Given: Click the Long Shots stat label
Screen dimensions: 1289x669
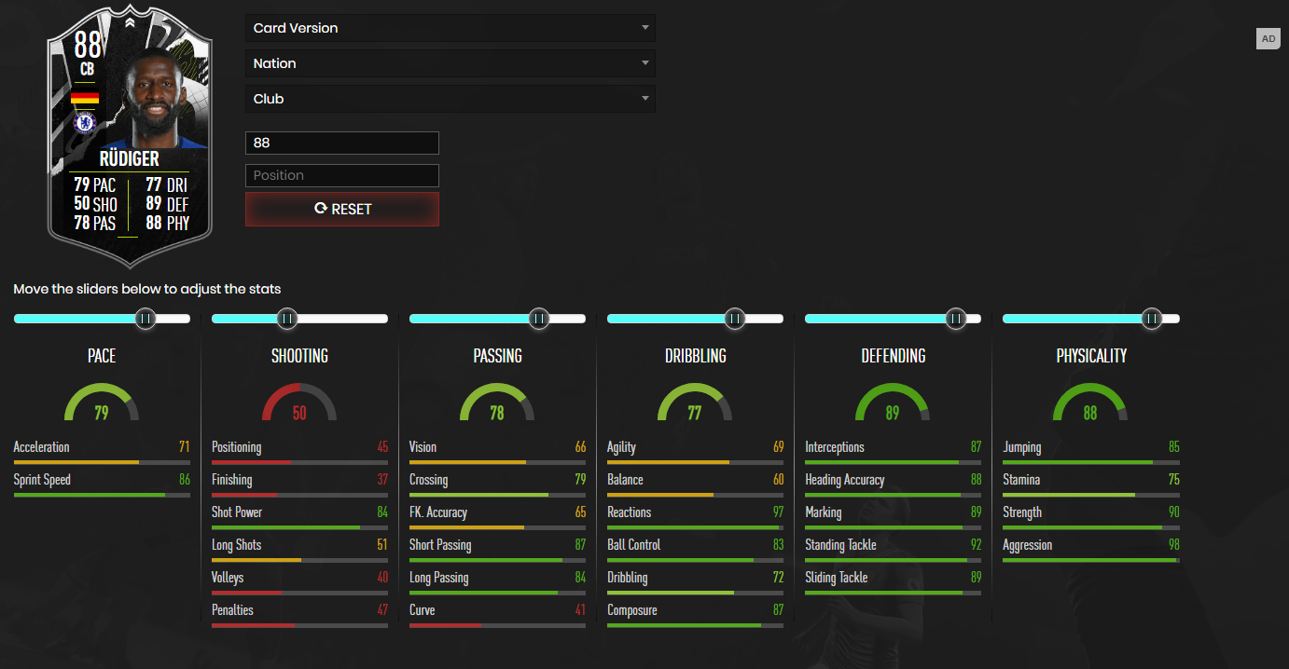Looking at the screenshot, I should [236, 545].
